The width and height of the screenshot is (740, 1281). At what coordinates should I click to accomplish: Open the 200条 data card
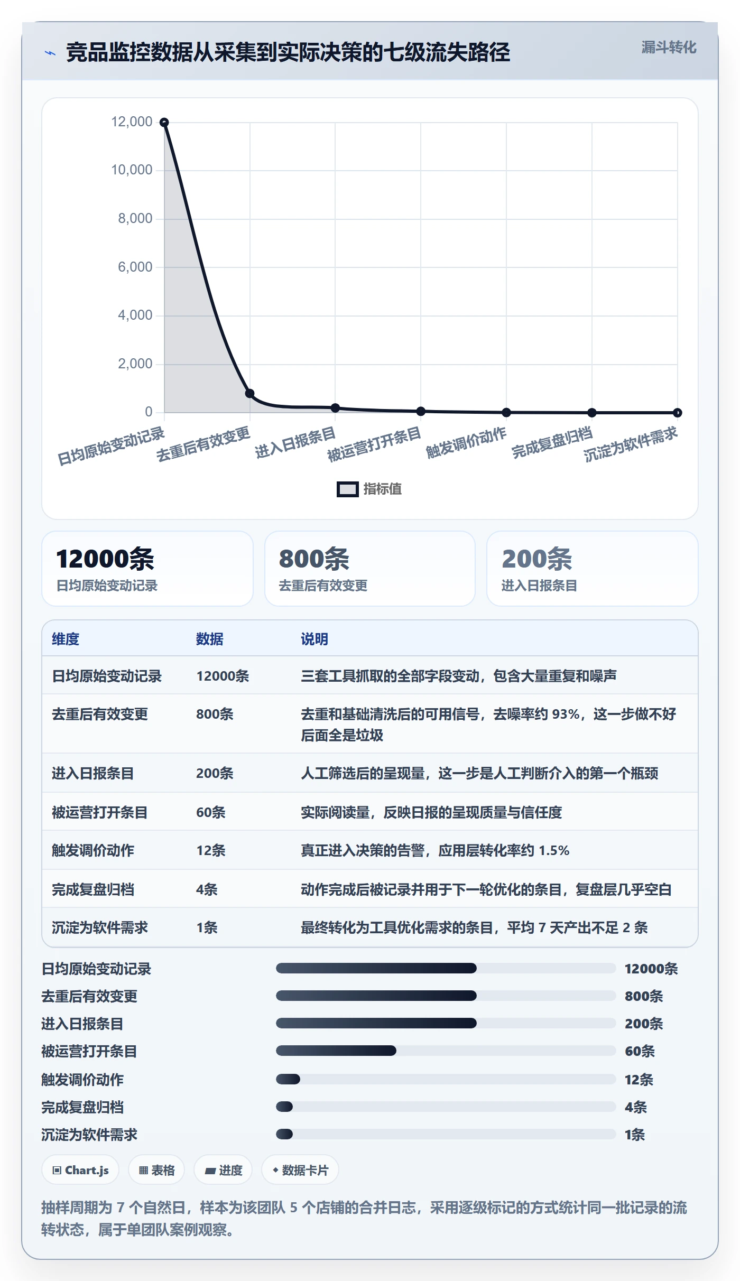click(x=593, y=569)
